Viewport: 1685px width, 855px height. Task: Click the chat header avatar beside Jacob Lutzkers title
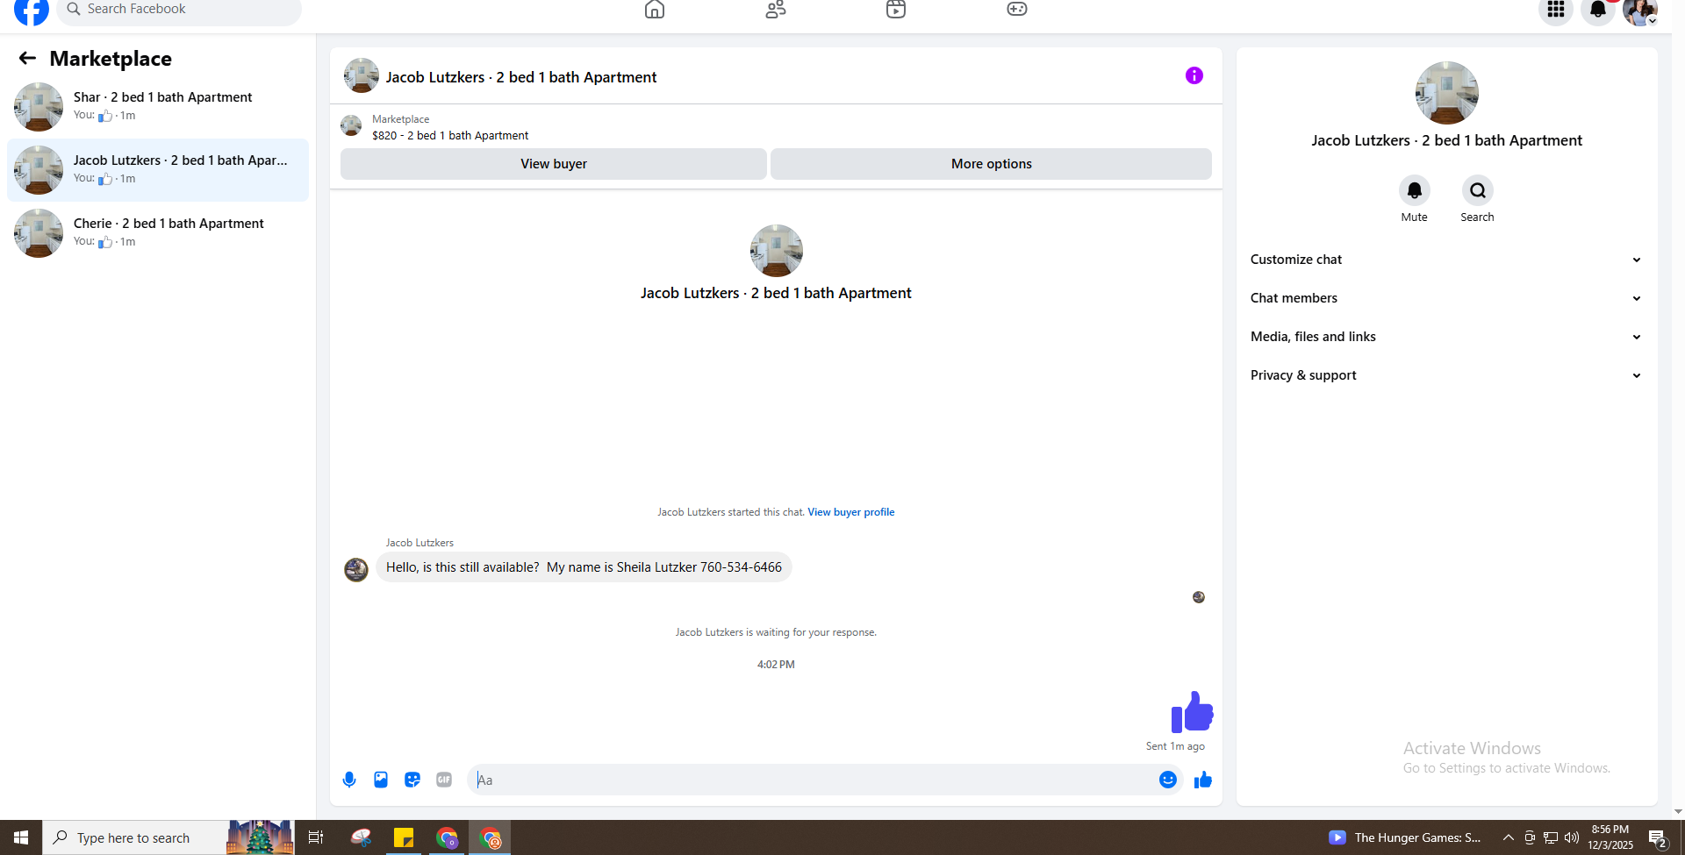coord(362,75)
